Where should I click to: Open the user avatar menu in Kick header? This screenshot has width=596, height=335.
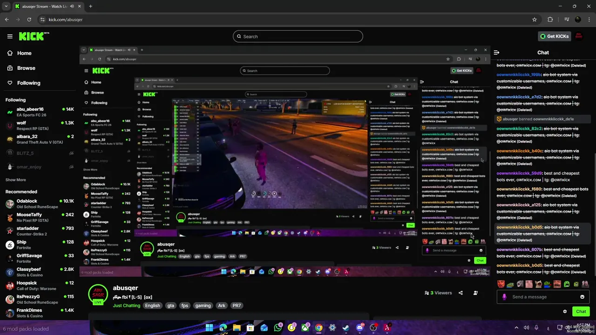click(x=579, y=36)
